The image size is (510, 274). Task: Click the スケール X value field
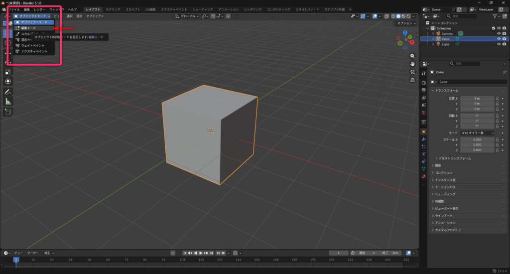coord(477,139)
